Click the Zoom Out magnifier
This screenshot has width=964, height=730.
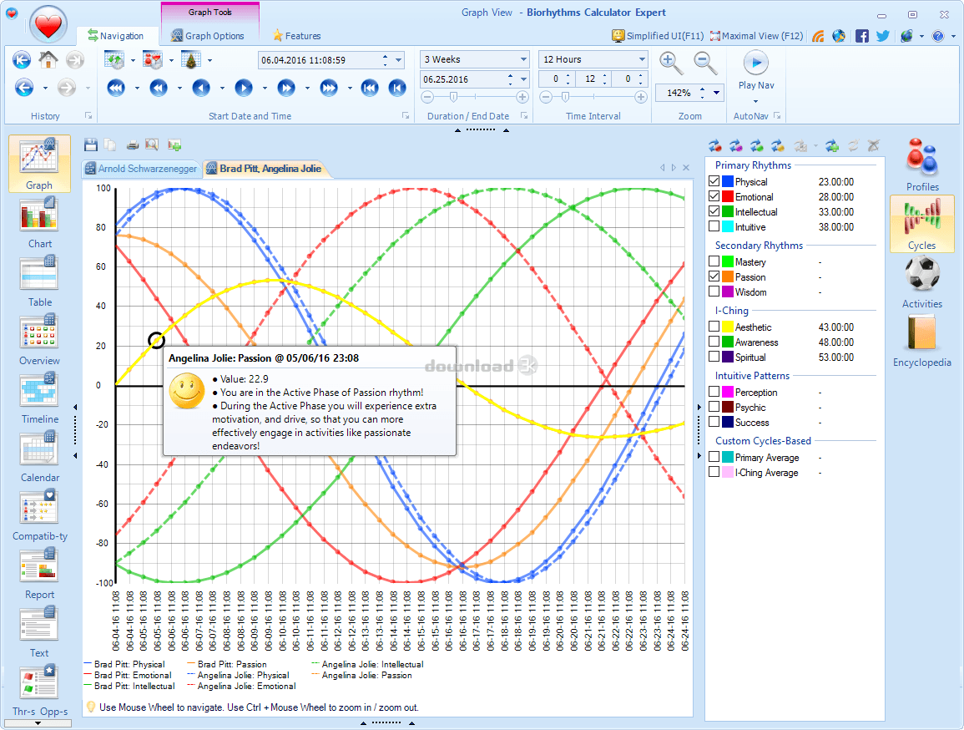coord(705,63)
